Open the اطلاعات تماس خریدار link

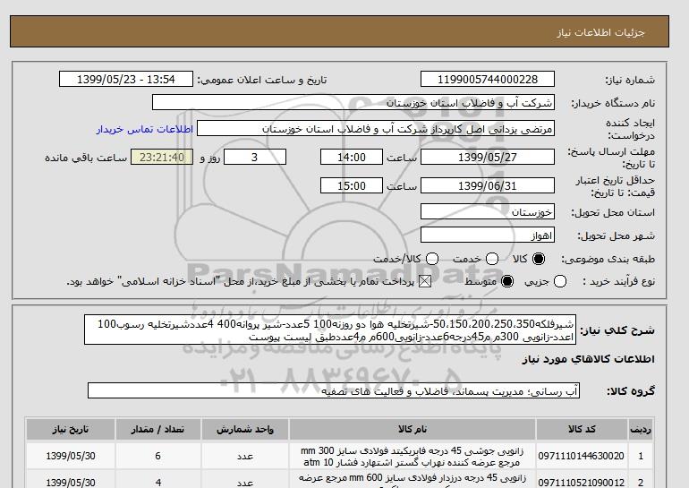(x=145, y=129)
